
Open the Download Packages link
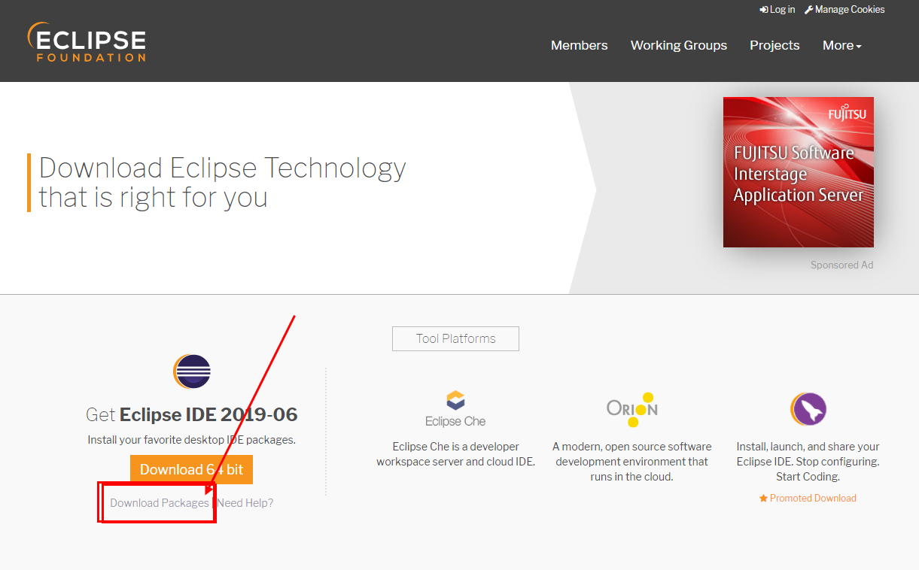click(x=160, y=502)
